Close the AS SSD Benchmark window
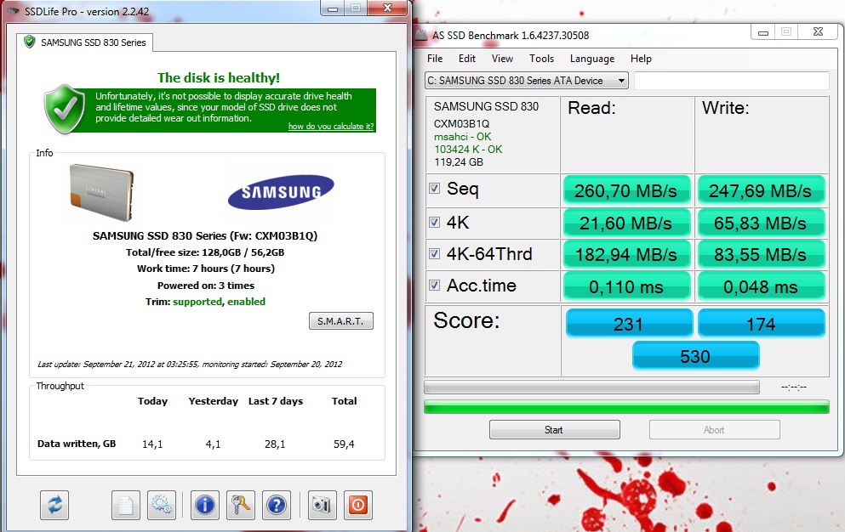The height and width of the screenshot is (532, 845). (x=818, y=31)
